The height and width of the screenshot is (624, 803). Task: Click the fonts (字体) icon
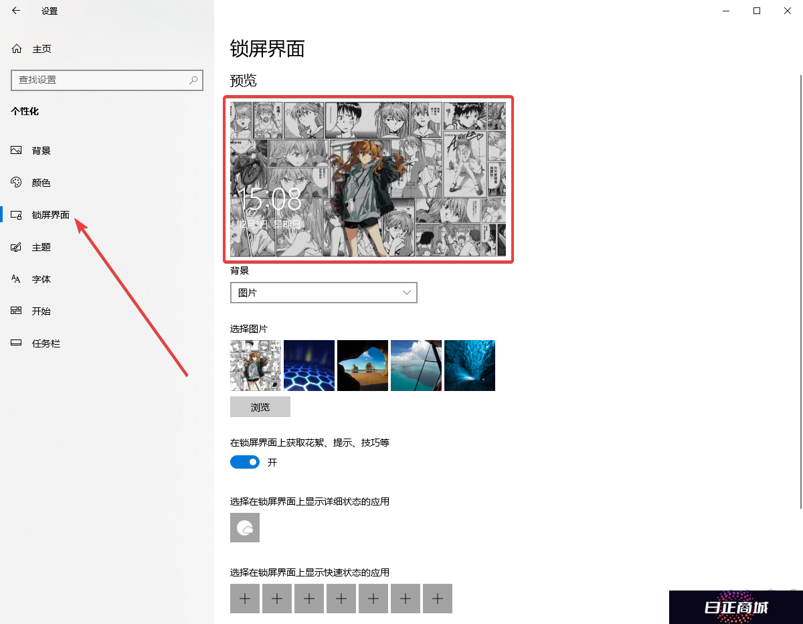click(17, 279)
